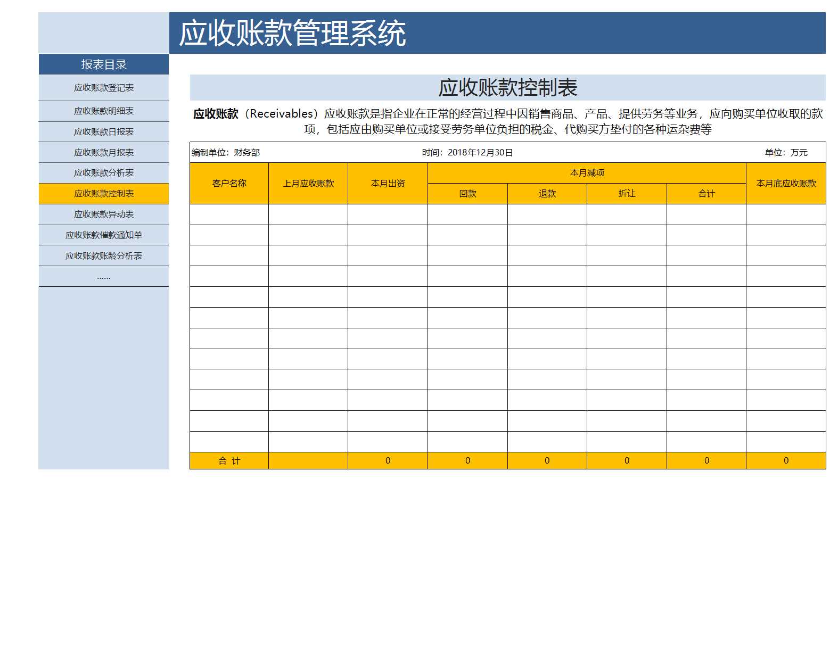Select the 客户名称 column header
The image size is (838, 661).
click(229, 184)
